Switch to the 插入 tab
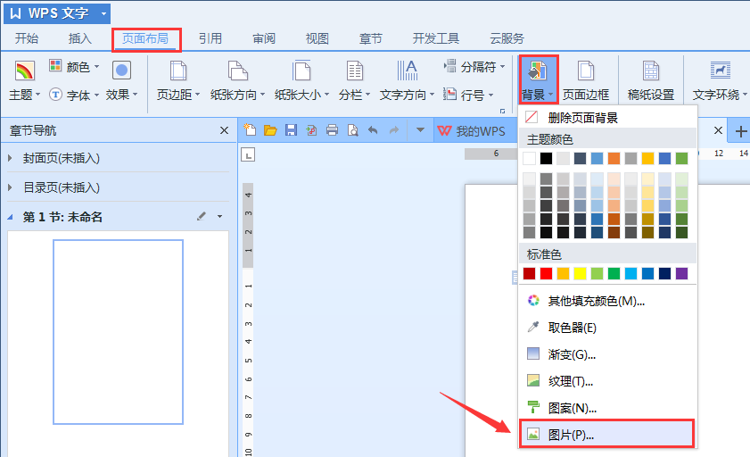This screenshot has height=457, width=750. 79,38
